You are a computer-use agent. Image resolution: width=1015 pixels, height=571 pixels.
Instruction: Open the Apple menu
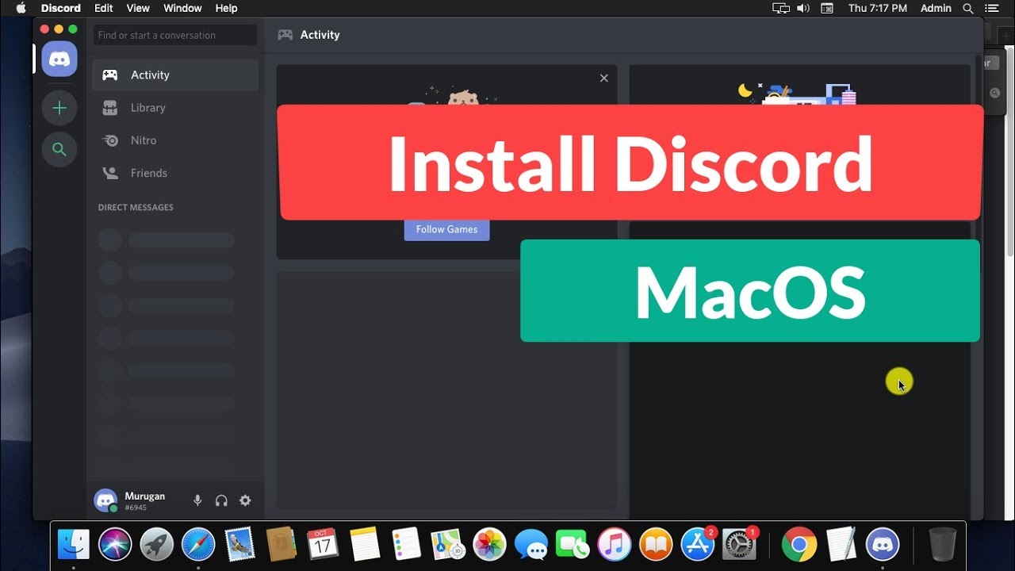21,8
